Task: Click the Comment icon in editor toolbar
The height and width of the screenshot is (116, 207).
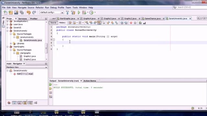Action: pyautogui.click(x=140, y=23)
